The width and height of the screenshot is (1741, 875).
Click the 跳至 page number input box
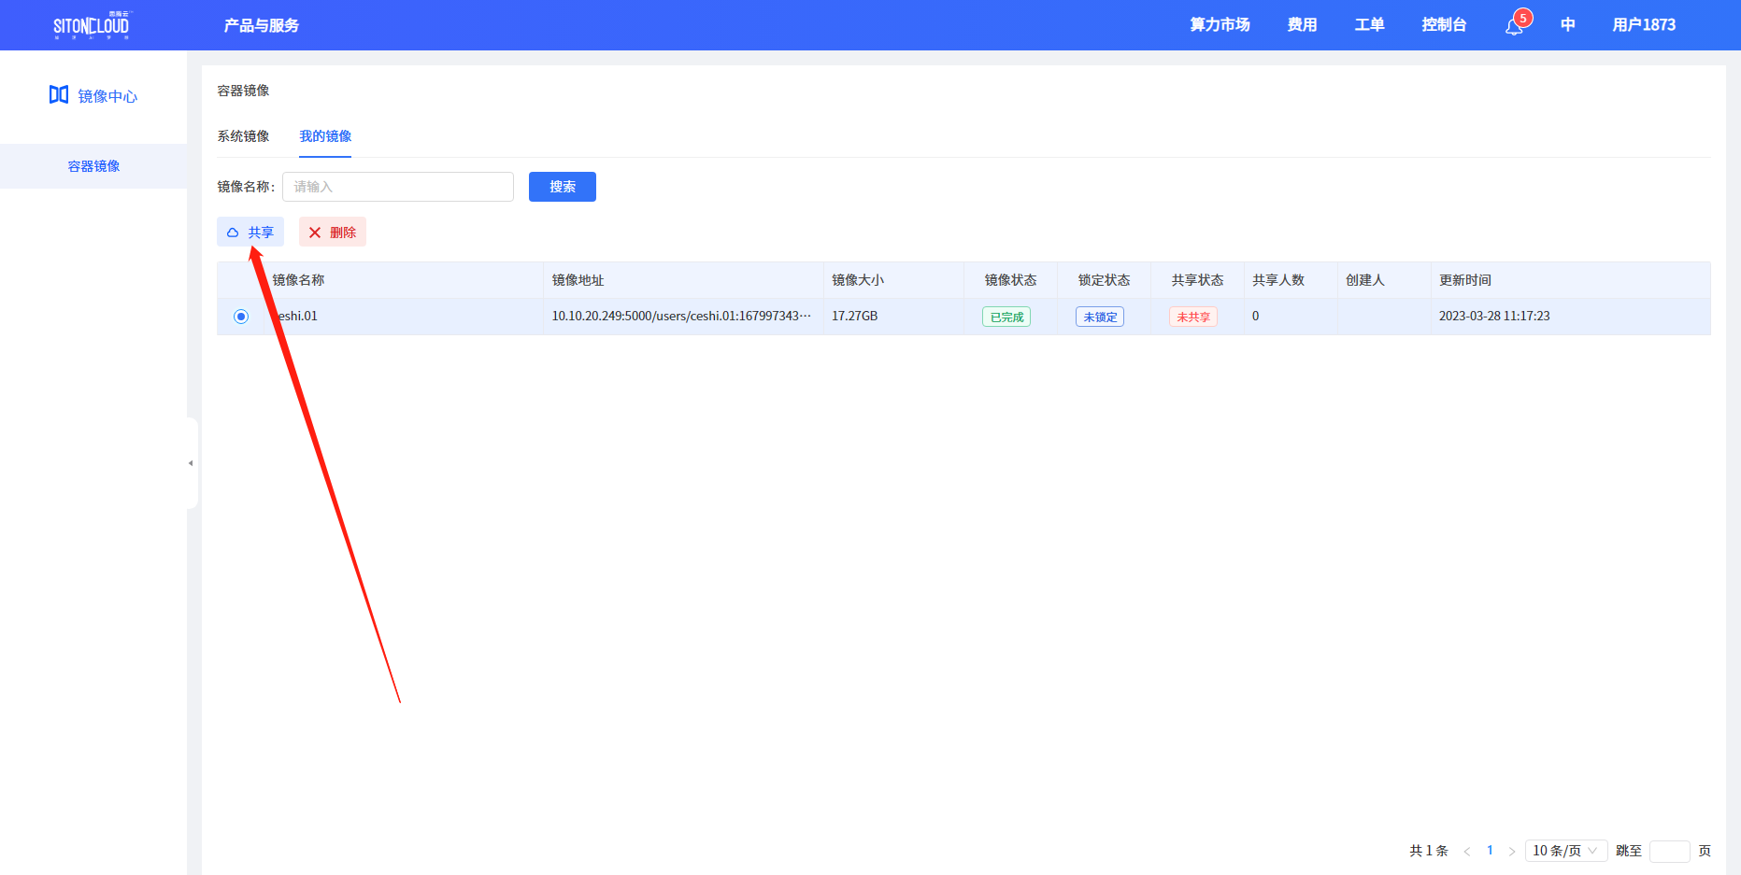(x=1669, y=851)
